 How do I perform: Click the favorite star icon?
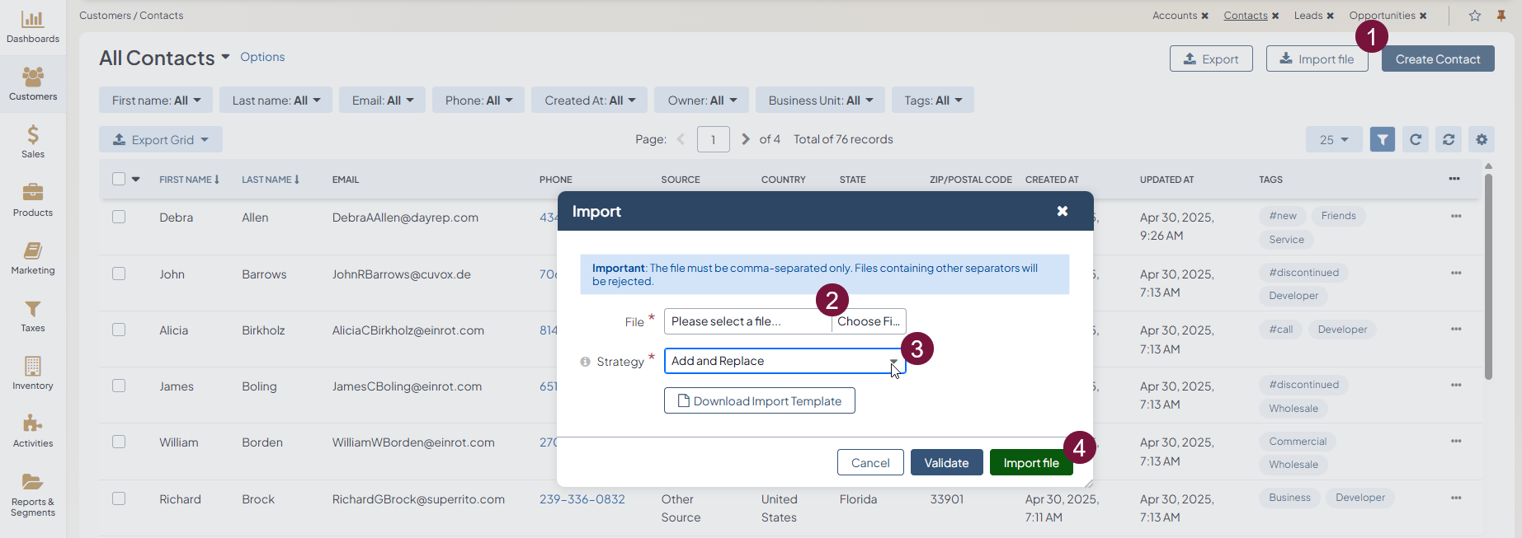pos(1475,16)
